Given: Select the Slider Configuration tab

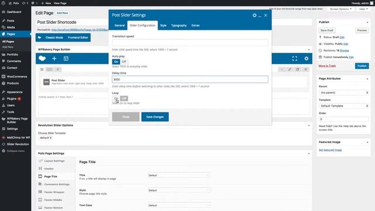Looking at the screenshot, I should (x=142, y=25).
